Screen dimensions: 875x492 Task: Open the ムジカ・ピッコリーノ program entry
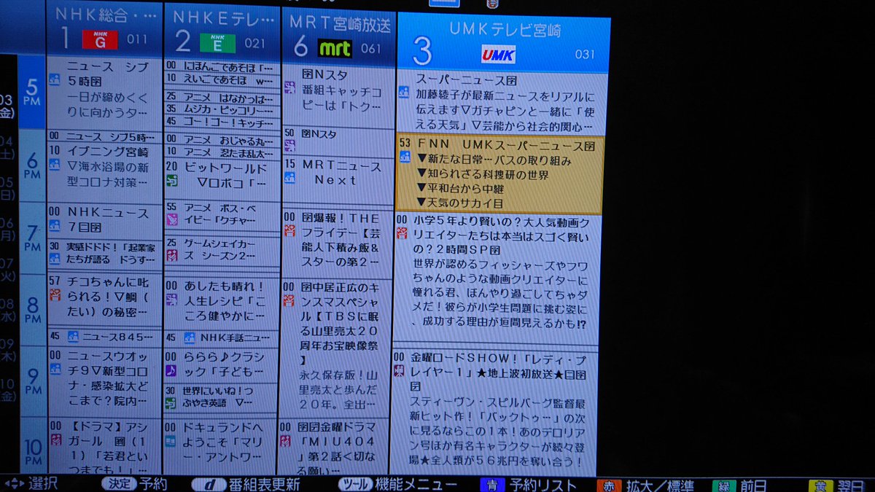coord(222,109)
